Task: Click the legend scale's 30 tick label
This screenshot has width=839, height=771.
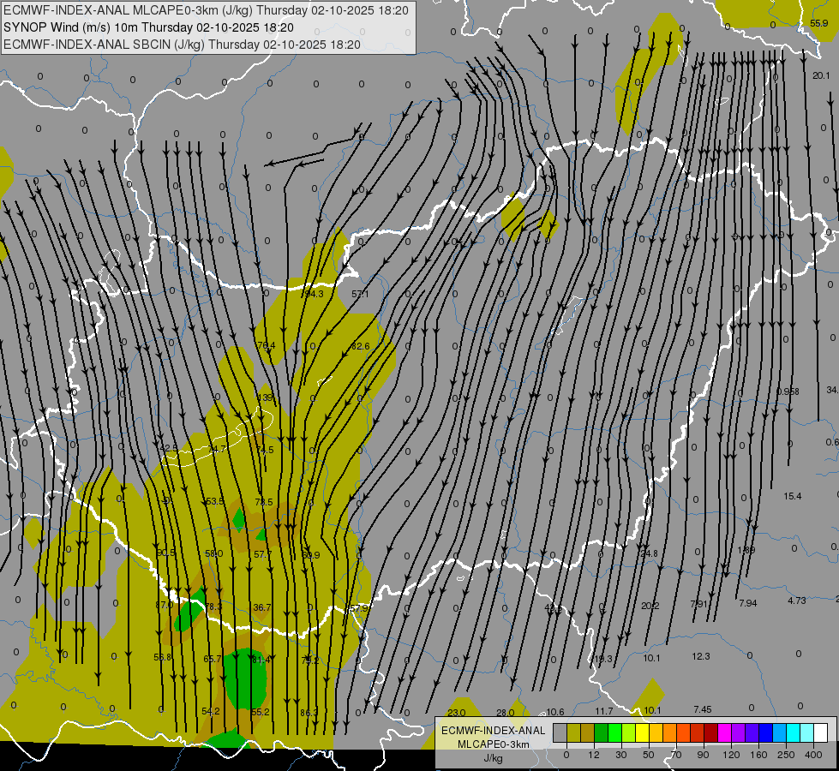Action: tap(621, 755)
